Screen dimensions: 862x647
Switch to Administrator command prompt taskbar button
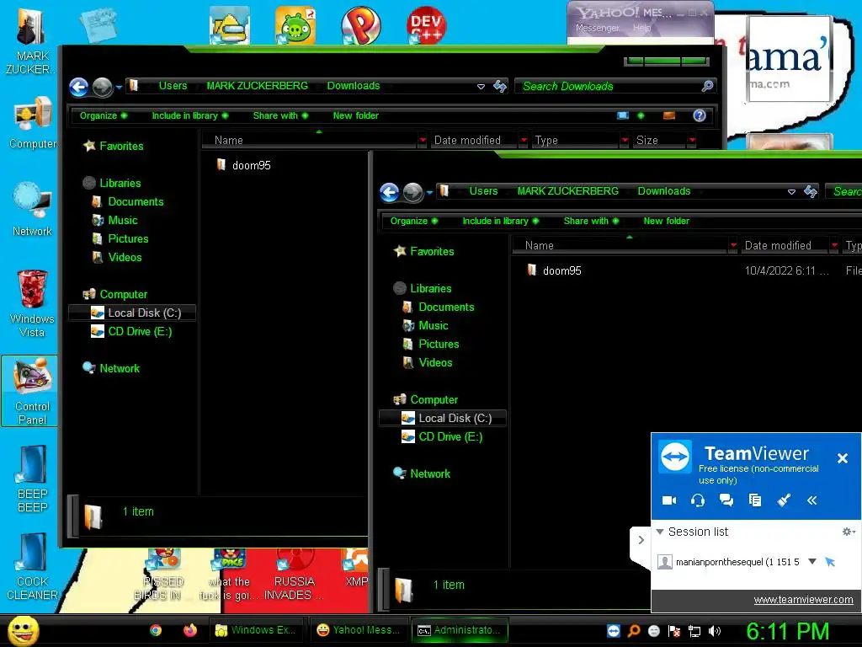[460, 630]
